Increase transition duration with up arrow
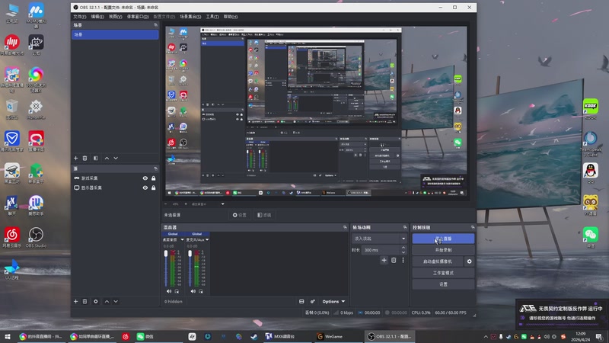This screenshot has height=343, width=609. pyautogui.click(x=403, y=248)
